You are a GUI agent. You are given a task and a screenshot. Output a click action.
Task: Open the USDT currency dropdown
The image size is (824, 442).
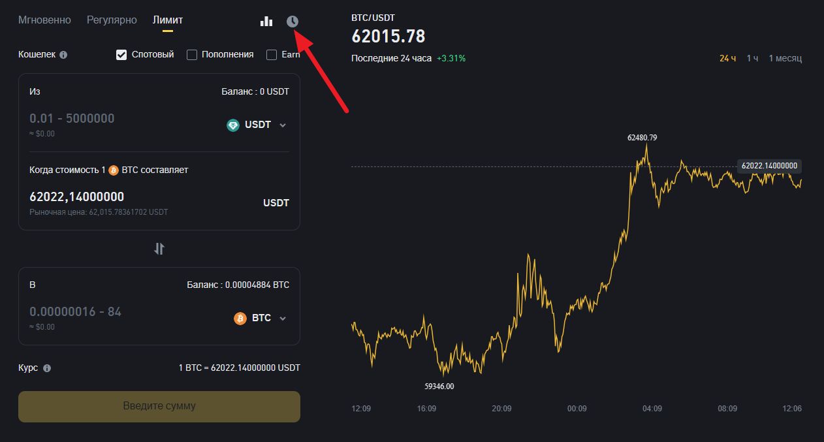pos(257,125)
